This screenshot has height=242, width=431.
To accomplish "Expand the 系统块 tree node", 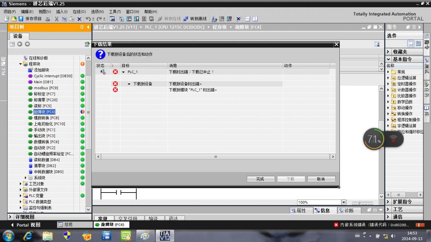I will coord(26,178).
